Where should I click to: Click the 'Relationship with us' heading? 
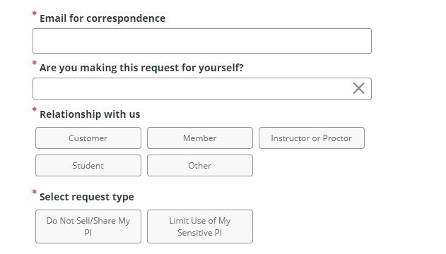pos(90,114)
